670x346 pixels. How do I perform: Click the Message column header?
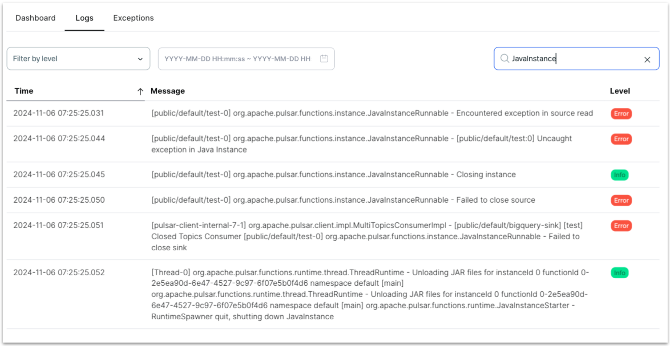tap(167, 91)
